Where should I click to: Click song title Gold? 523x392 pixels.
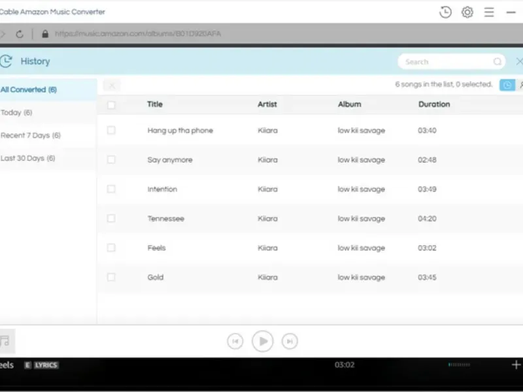[156, 277]
